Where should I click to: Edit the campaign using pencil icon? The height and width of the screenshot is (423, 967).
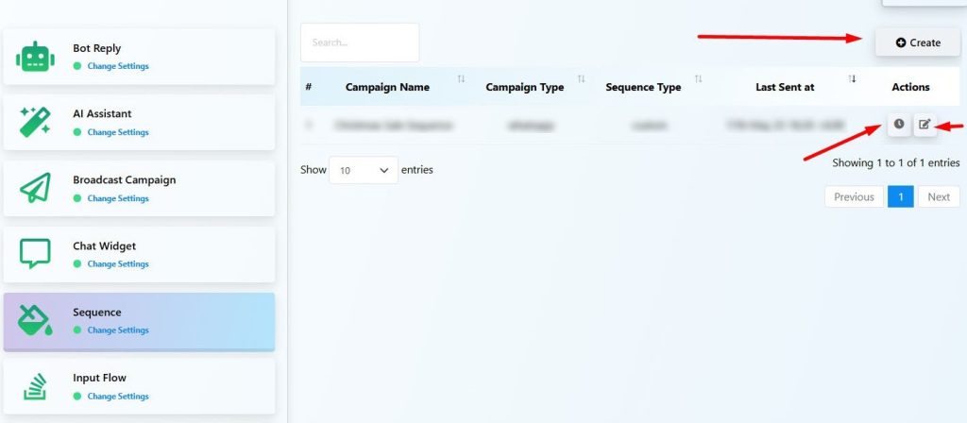[x=925, y=125]
